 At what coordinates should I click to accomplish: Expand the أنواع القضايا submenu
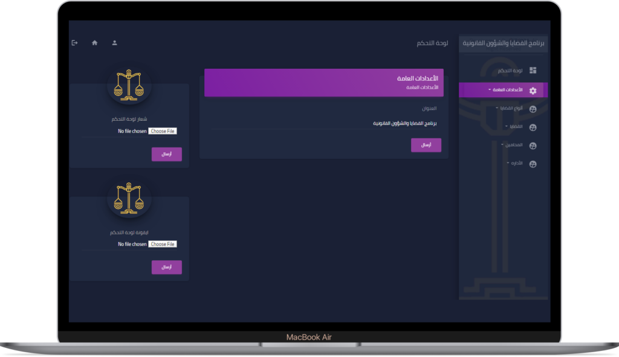pyautogui.click(x=497, y=108)
